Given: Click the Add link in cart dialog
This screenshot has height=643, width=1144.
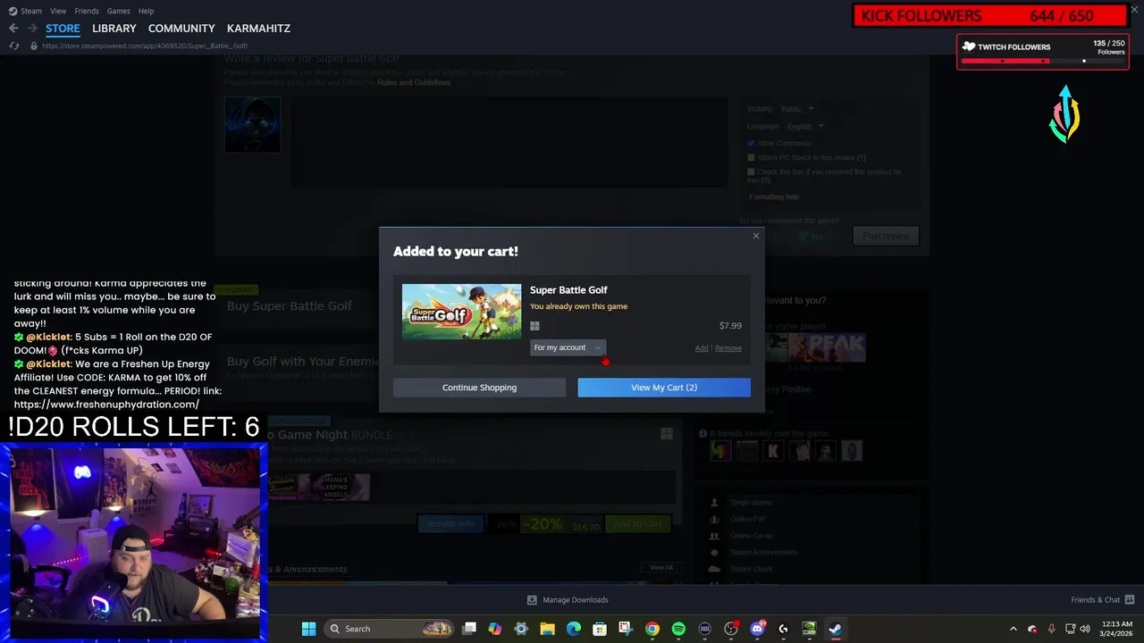Looking at the screenshot, I should pyautogui.click(x=702, y=348).
